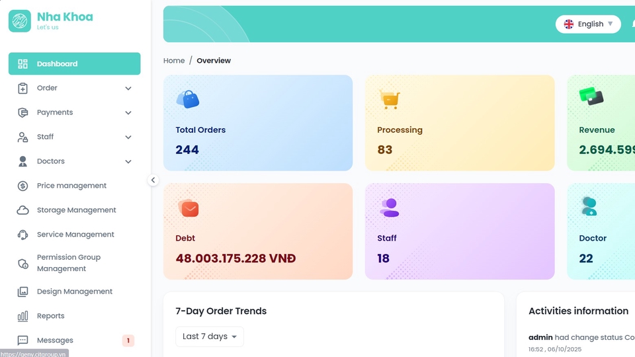
Task: Click the Home breadcrumb link
Action: [174, 61]
